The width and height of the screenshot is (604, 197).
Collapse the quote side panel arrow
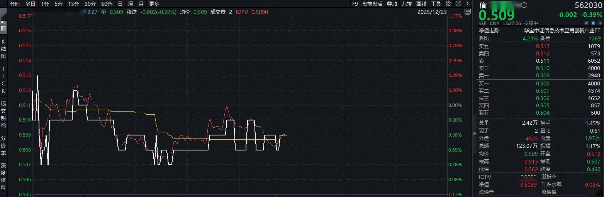point(475,134)
